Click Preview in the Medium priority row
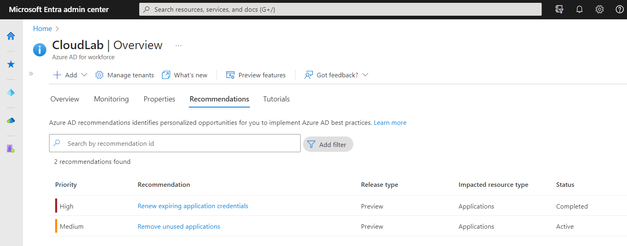Viewport: 627px width, 246px height. click(372, 227)
